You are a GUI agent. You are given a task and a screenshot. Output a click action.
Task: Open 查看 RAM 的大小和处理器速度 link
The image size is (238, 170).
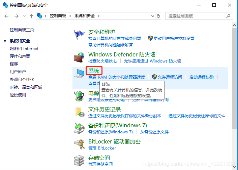point(117,77)
